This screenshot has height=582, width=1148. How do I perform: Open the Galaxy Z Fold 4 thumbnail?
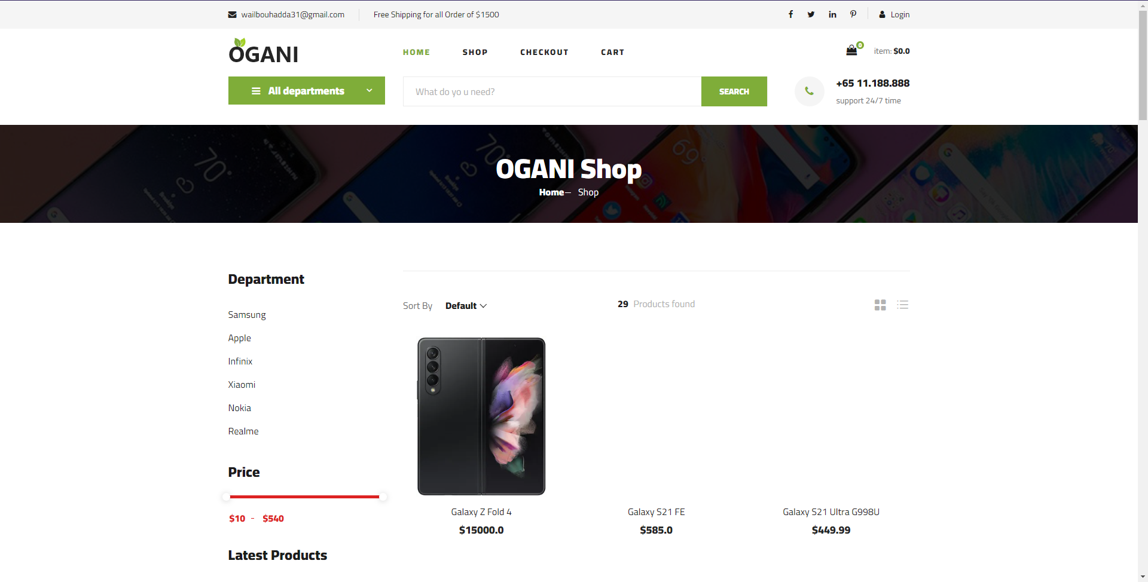point(481,416)
